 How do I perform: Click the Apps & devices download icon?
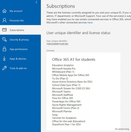[x=4, y=59]
